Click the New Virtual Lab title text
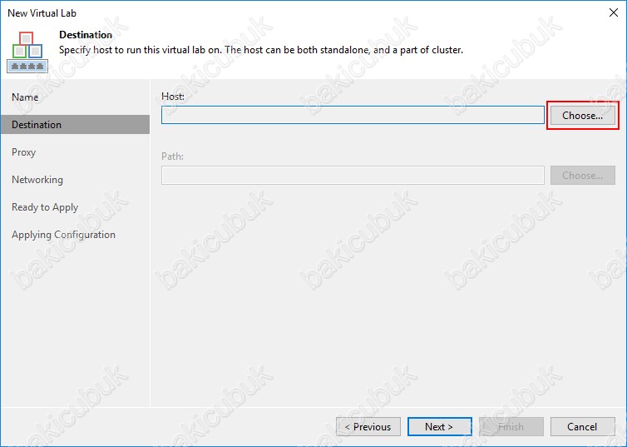This screenshot has height=447, width=627. point(42,13)
